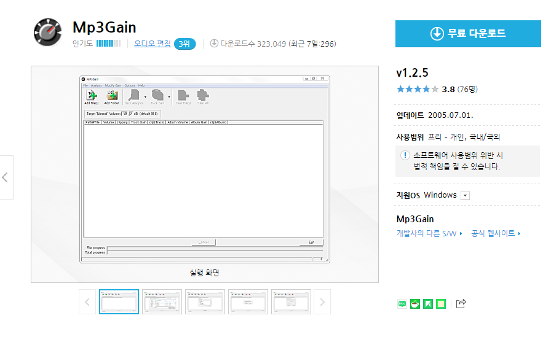The width and height of the screenshot is (559, 345).
Task: Select the third screenshot thumbnail
Action: [205, 302]
